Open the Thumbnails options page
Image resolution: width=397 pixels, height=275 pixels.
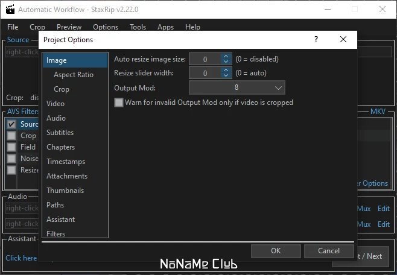65,190
